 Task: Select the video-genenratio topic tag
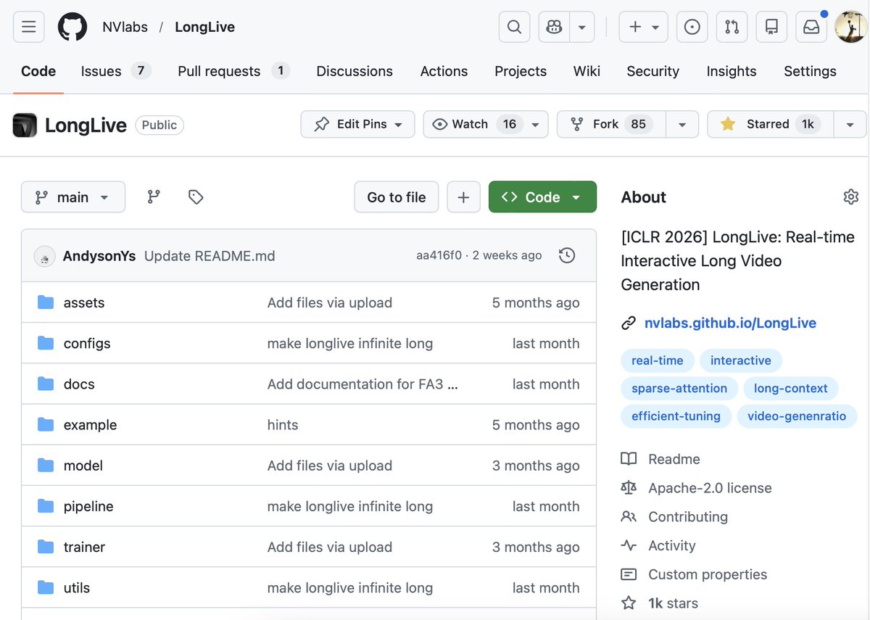797,416
